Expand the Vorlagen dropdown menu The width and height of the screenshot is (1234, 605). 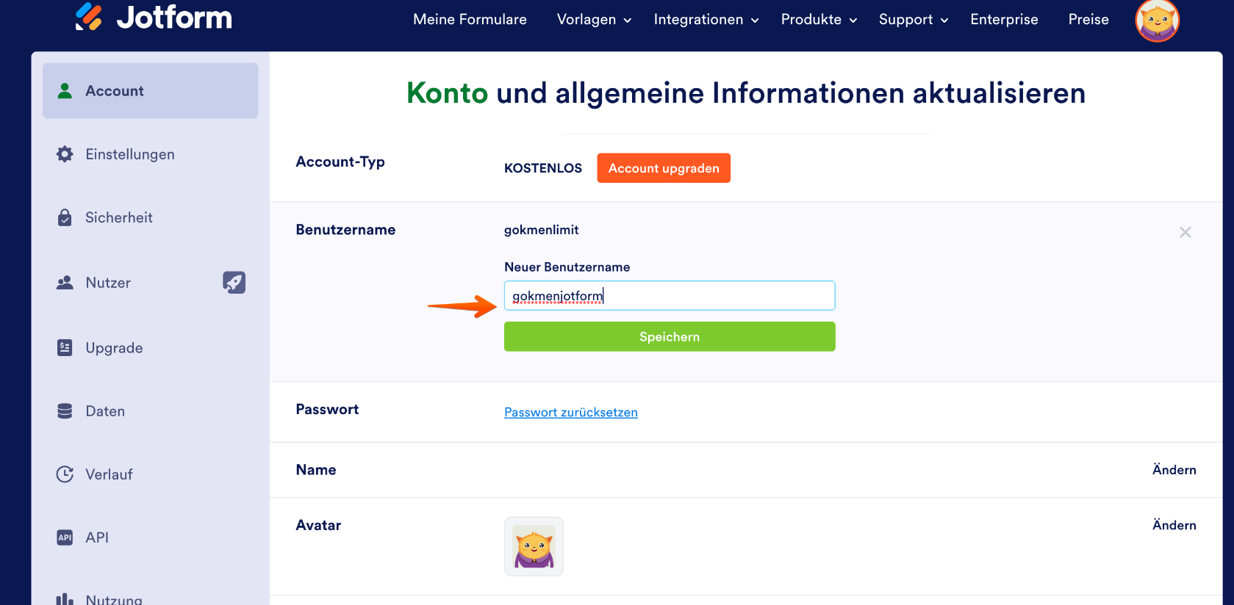[x=594, y=20]
